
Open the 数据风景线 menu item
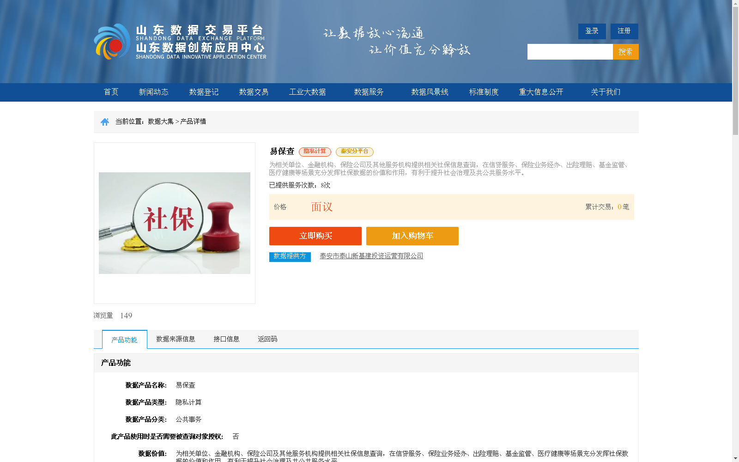[x=430, y=92]
